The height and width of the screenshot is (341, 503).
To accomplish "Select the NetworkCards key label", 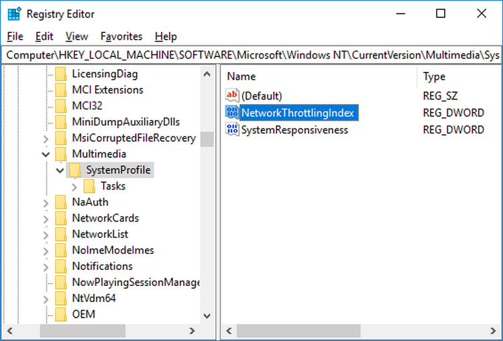I will click(x=105, y=218).
